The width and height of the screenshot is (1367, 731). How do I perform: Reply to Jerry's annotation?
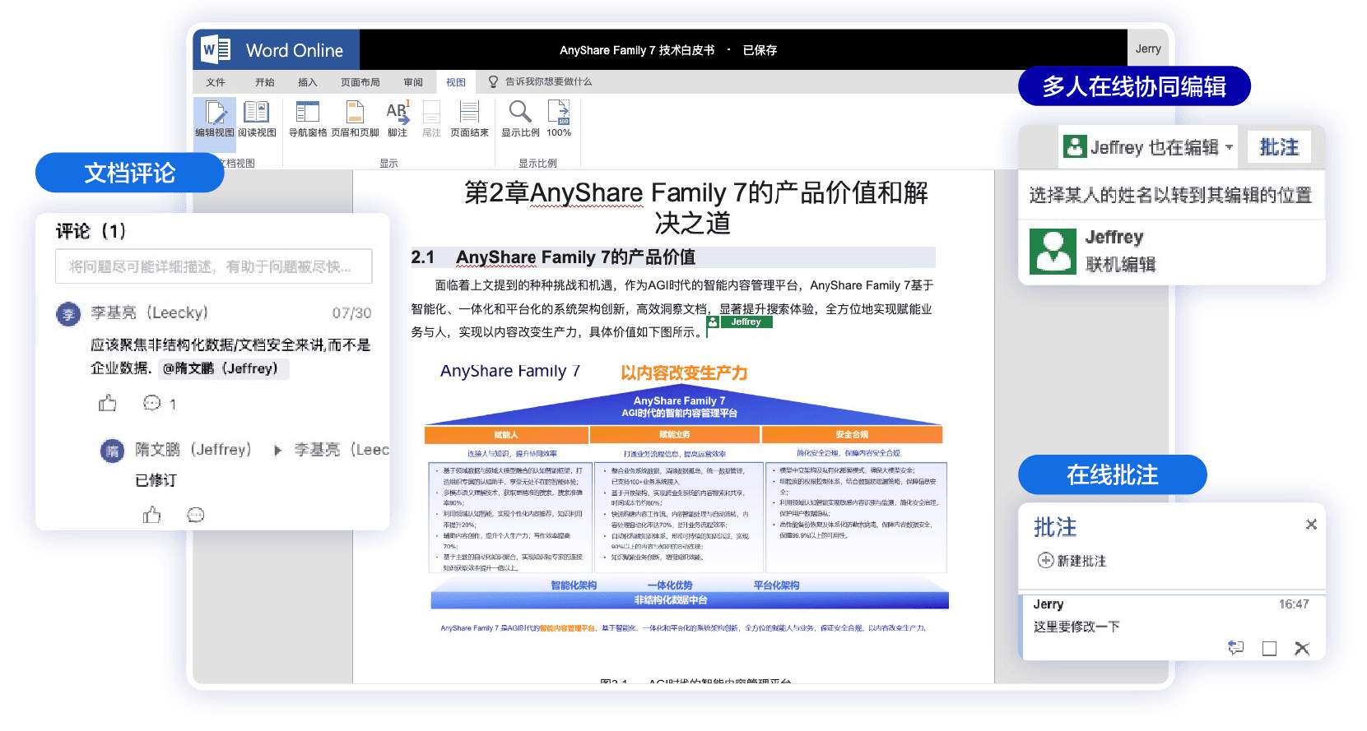click(x=1235, y=648)
